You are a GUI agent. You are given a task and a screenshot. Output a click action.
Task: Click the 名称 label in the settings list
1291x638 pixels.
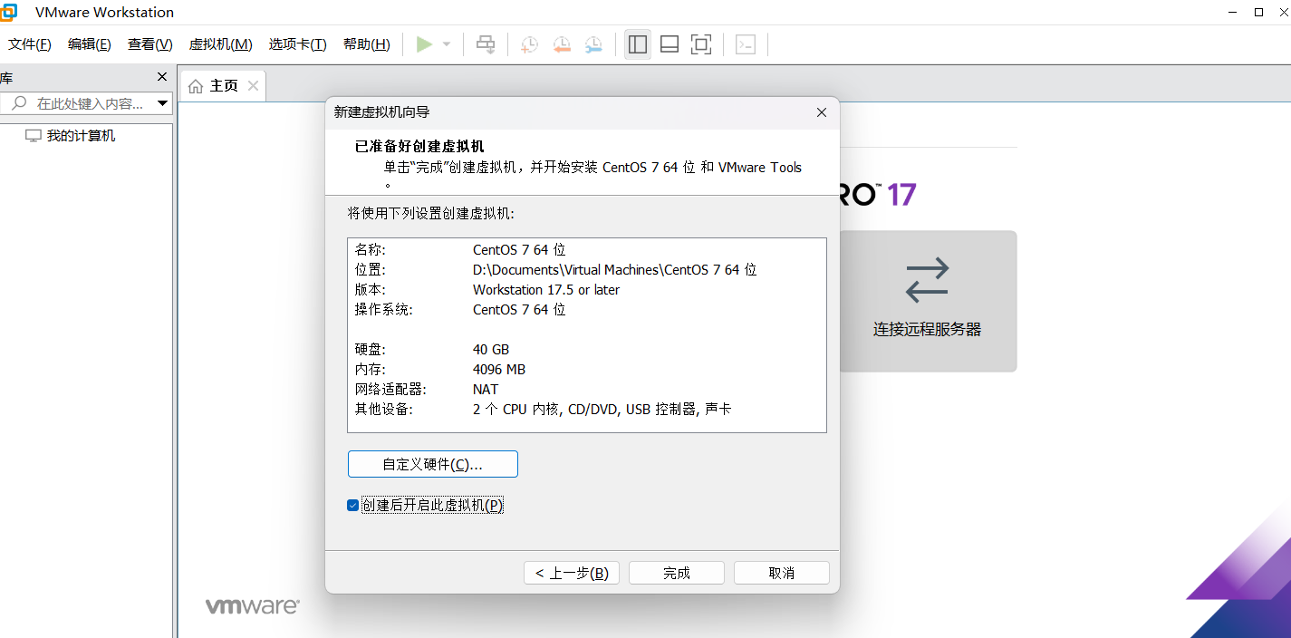point(370,250)
